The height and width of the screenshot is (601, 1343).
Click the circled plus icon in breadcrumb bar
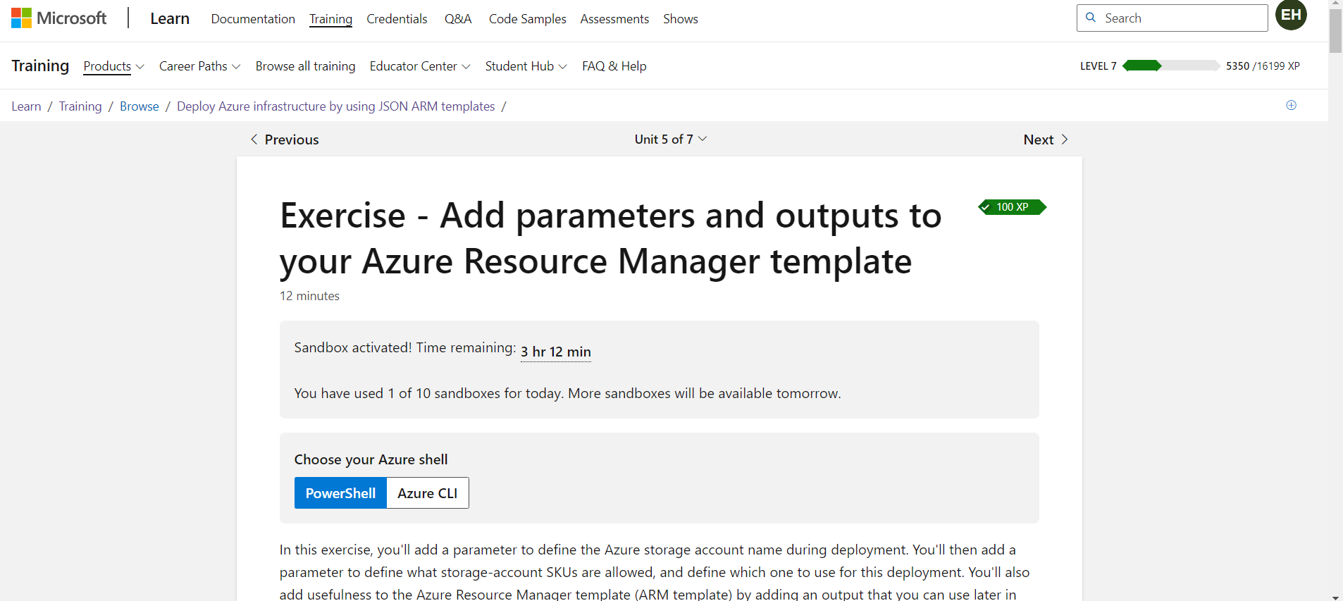click(x=1291, y=105)
